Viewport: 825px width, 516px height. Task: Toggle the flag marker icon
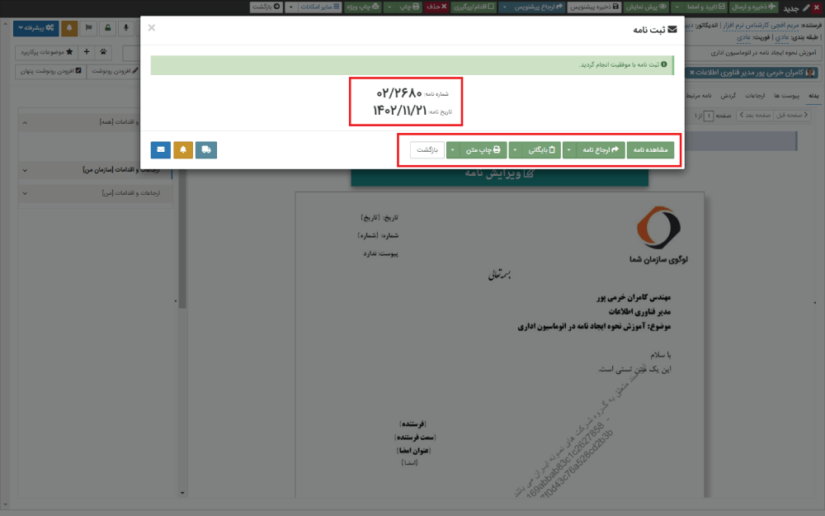click(x=88, y=28)
